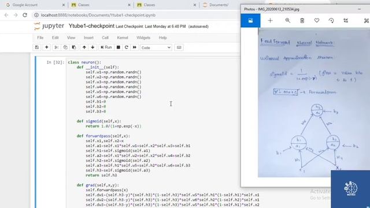Move selected cell down arrow
The height and width of the screenshot is (208, 370).
click(x=92, y=47)
